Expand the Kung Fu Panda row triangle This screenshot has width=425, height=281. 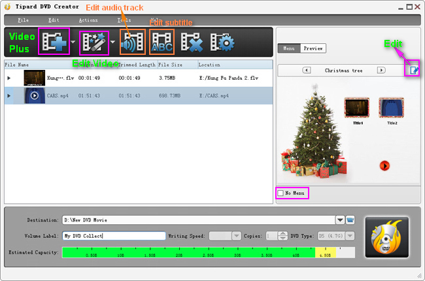pos(8,78)
